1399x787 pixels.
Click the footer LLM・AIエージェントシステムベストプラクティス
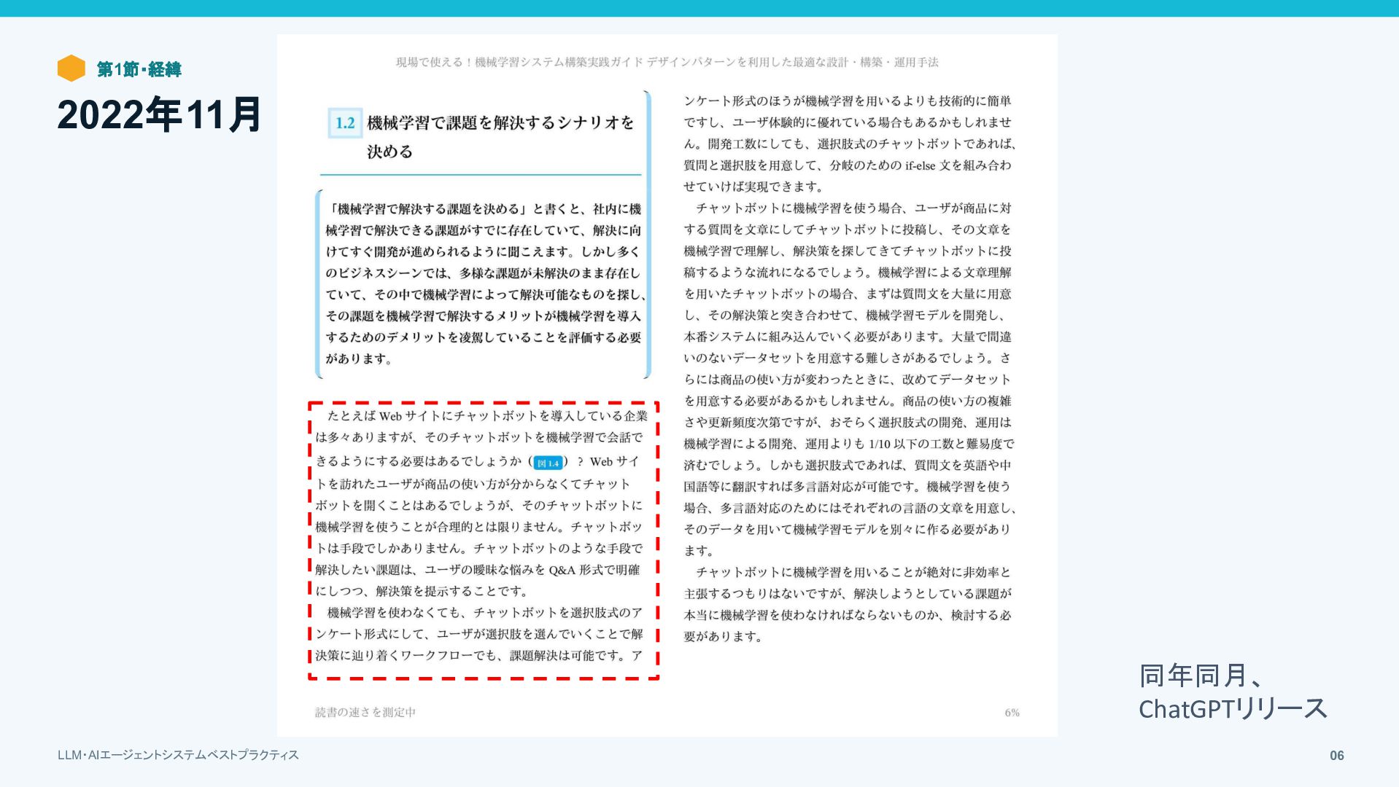(178, 755)
